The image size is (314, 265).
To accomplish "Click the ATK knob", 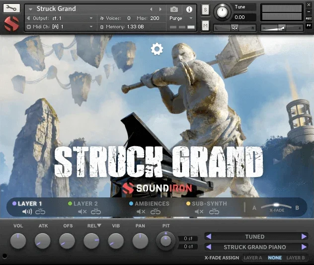I will (43, 241).
